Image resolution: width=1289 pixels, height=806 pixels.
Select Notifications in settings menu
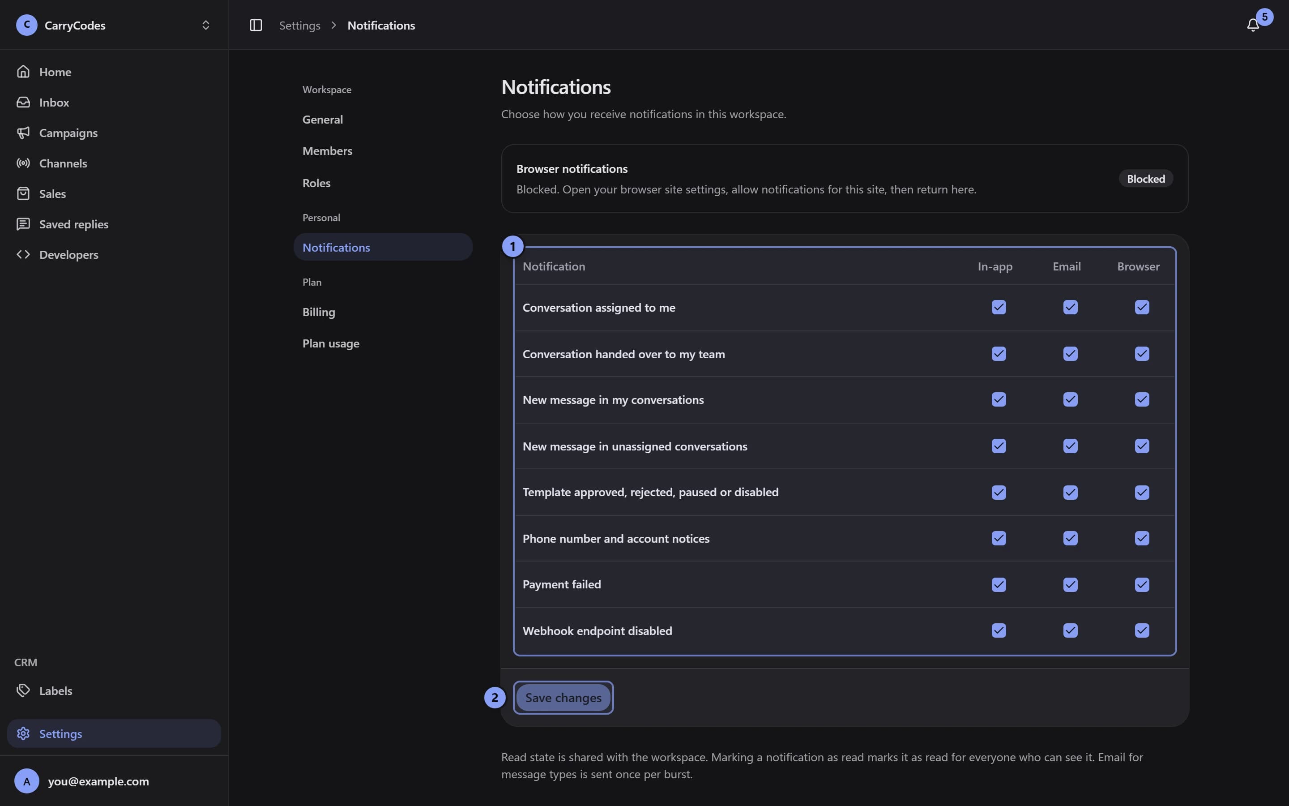click(383, 247)
